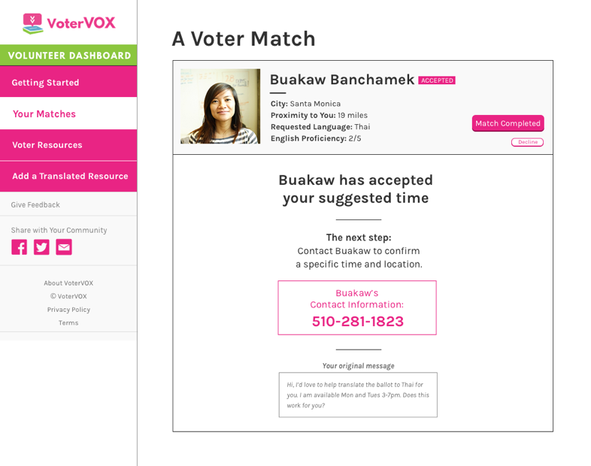Click the Volunteer Dashboard header
The width and height of the screenshot is (591, 466).
coord(68,55)
